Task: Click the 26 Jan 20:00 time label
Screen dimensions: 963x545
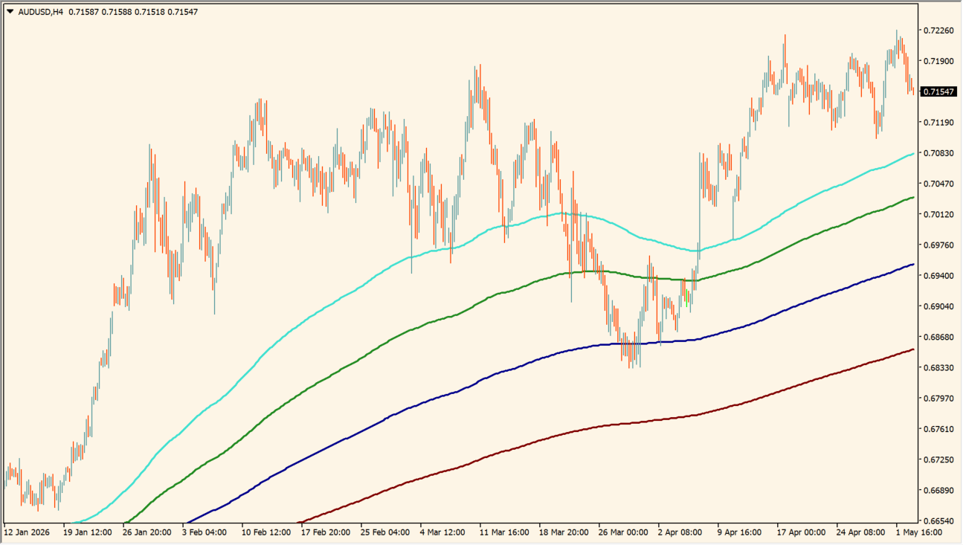Action: 146,533
